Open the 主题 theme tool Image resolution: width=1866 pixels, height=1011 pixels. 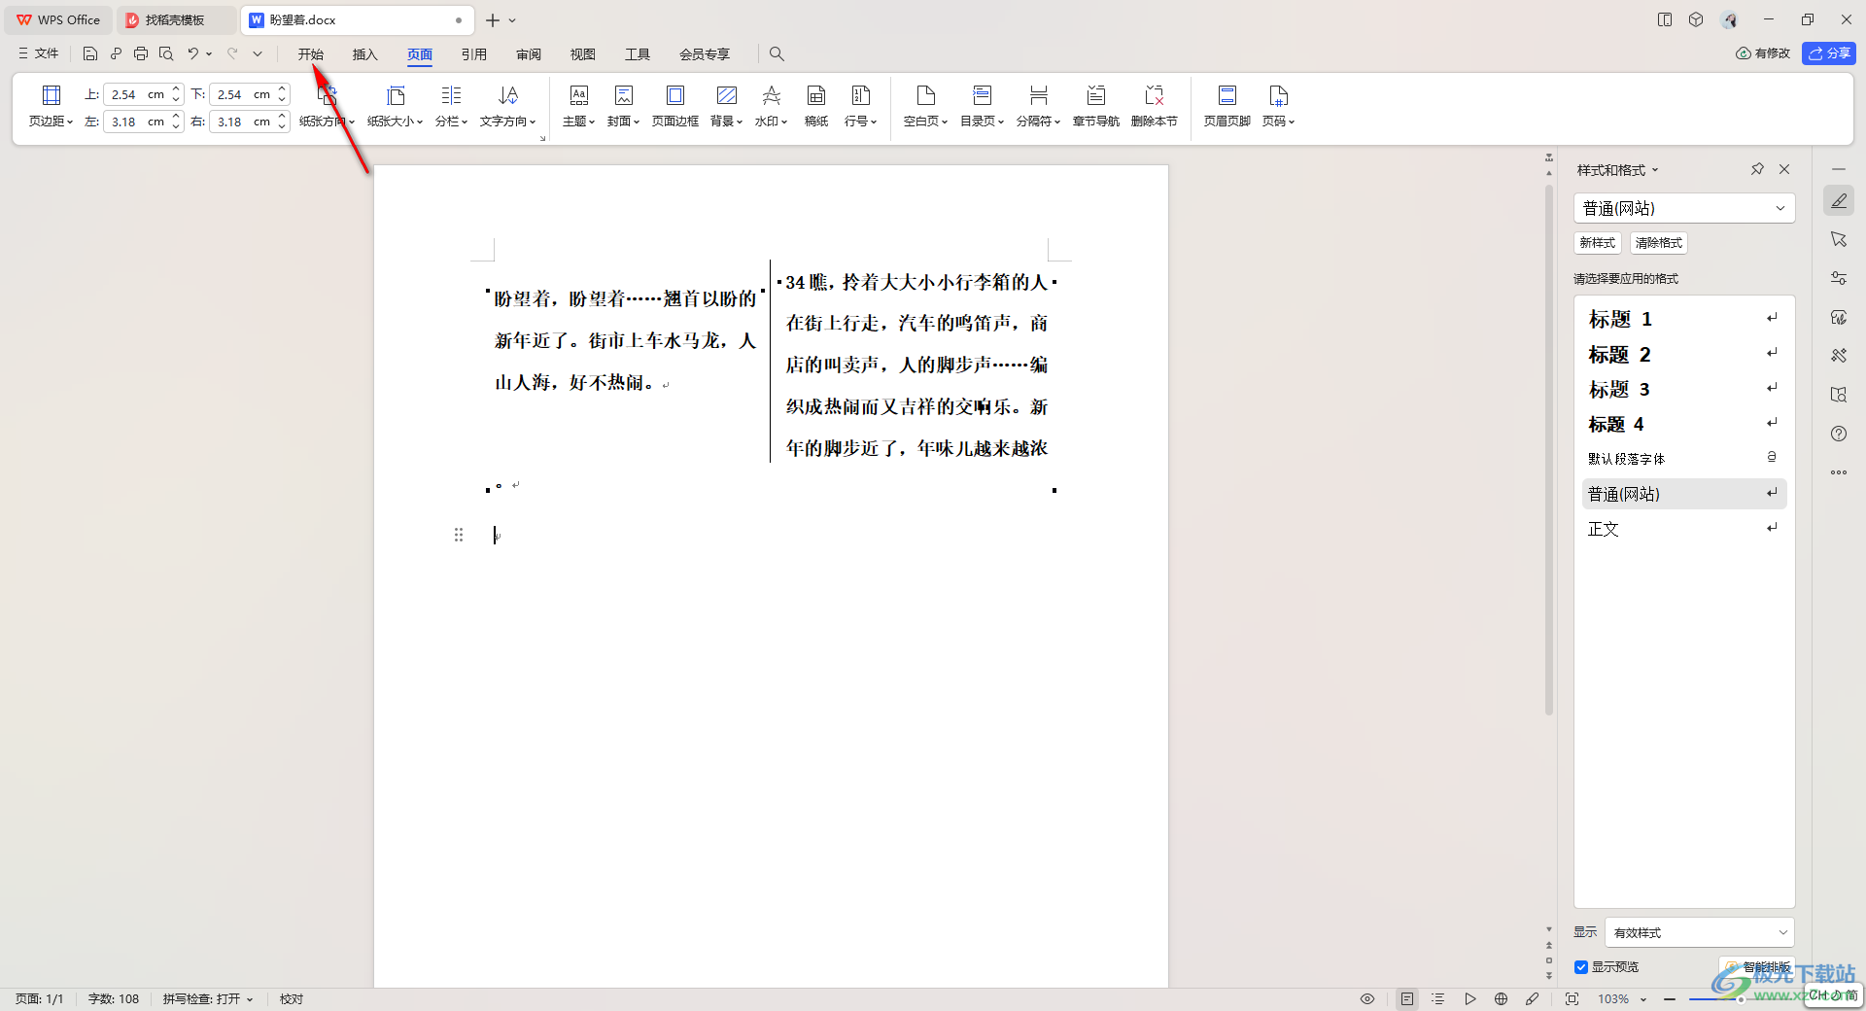pos(578,106)
